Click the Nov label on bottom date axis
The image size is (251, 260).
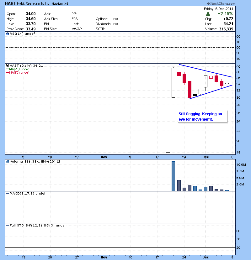click(x=104, y=257)
